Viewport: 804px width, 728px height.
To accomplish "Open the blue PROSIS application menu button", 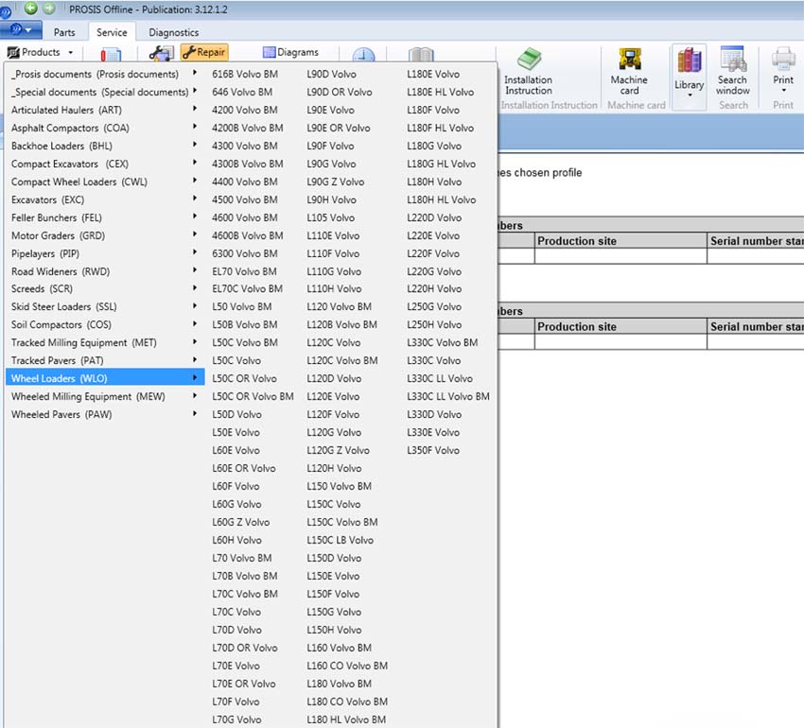I will point(21,29).
